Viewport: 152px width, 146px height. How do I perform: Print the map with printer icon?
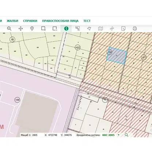coord(135,28)
